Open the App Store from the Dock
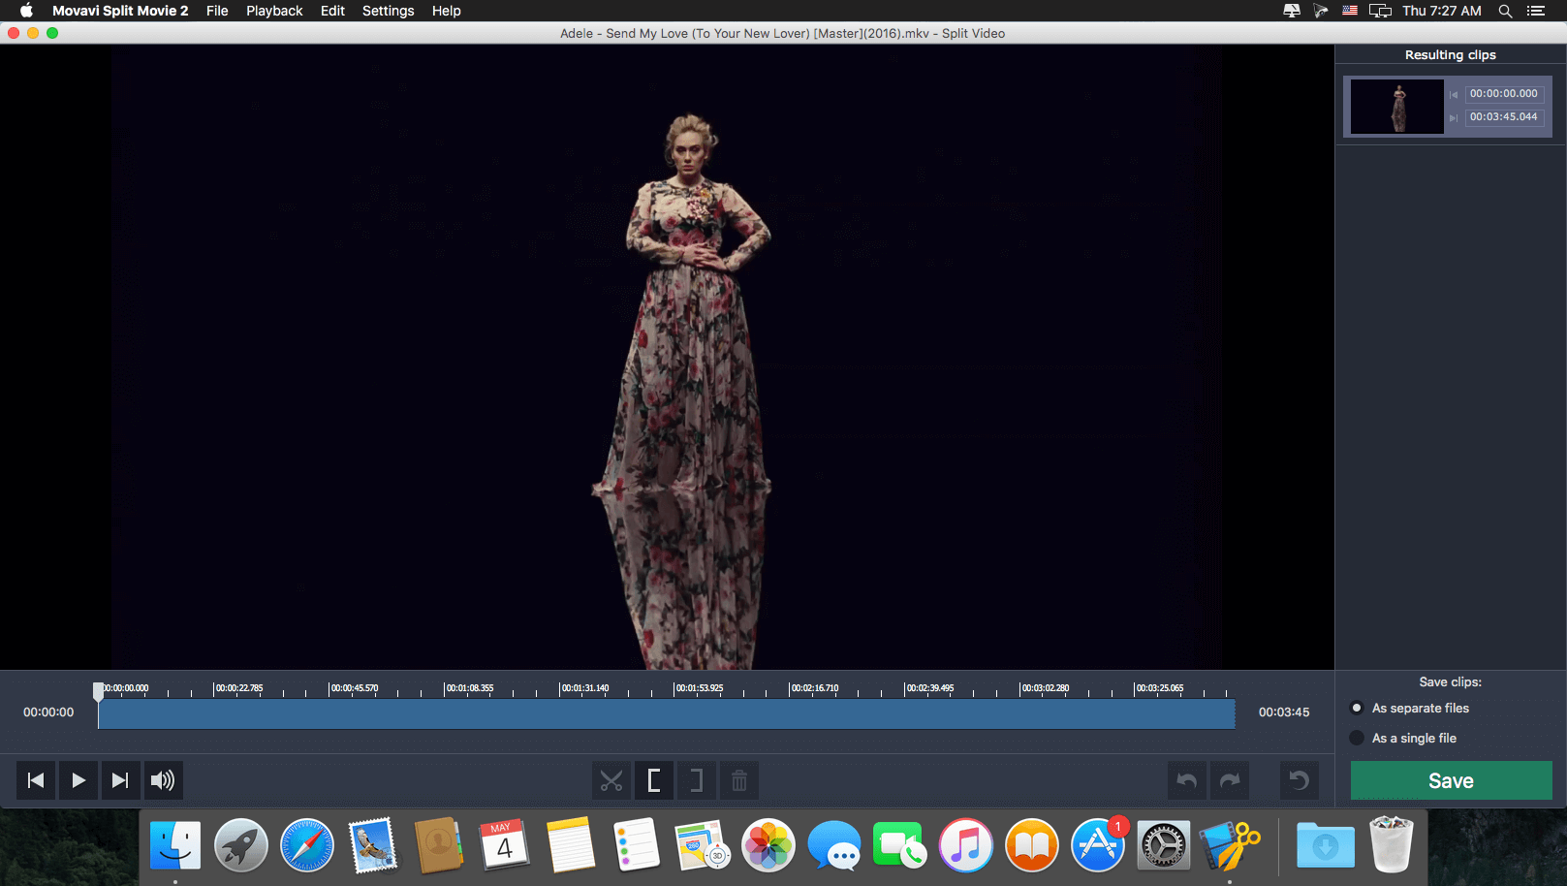 coord(1098,845)
